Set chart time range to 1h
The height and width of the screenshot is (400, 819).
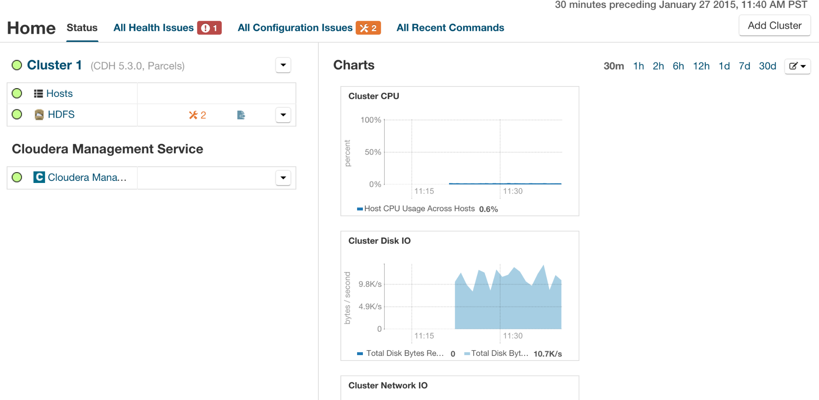(x=638, y=66)
